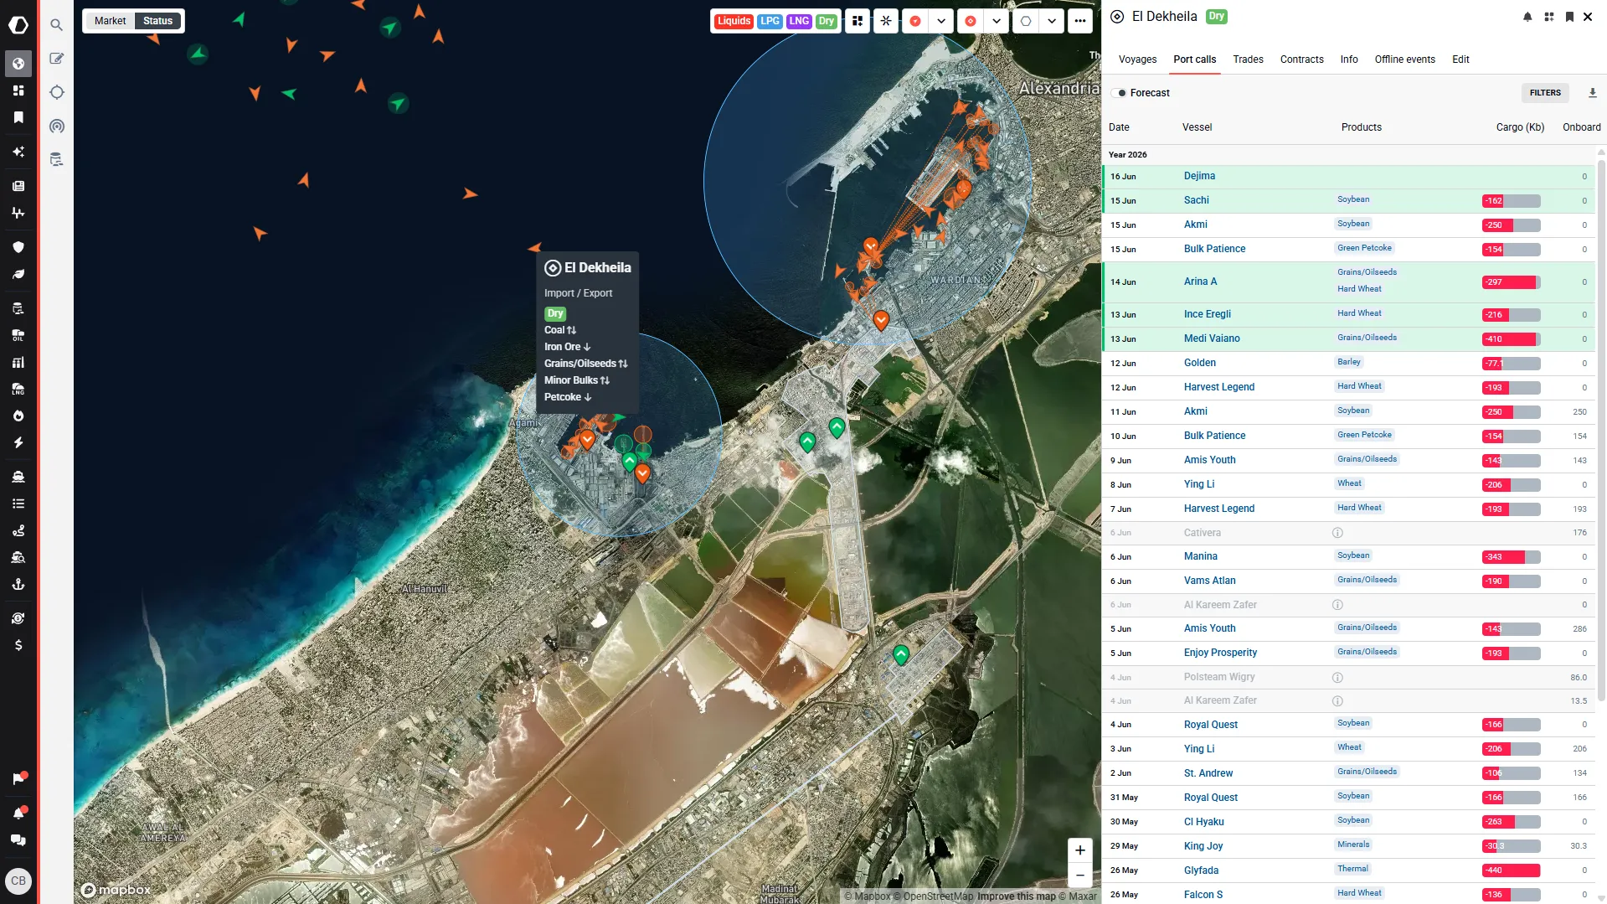Image resolution: width=1607 pixels, height=904 pixels.
Task: Switch the map view to Market
Action: (x=110, y=21)
